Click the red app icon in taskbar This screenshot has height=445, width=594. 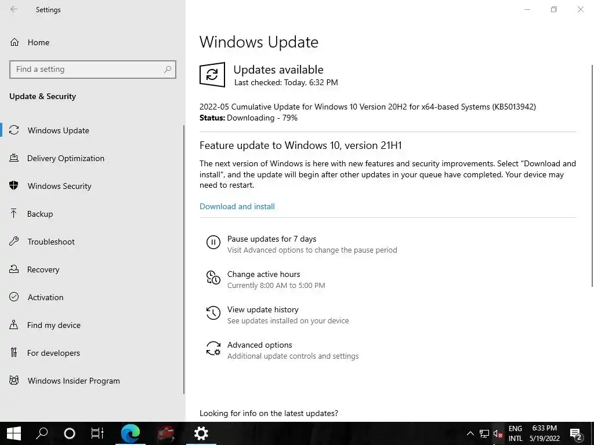(x=166, y=433)
